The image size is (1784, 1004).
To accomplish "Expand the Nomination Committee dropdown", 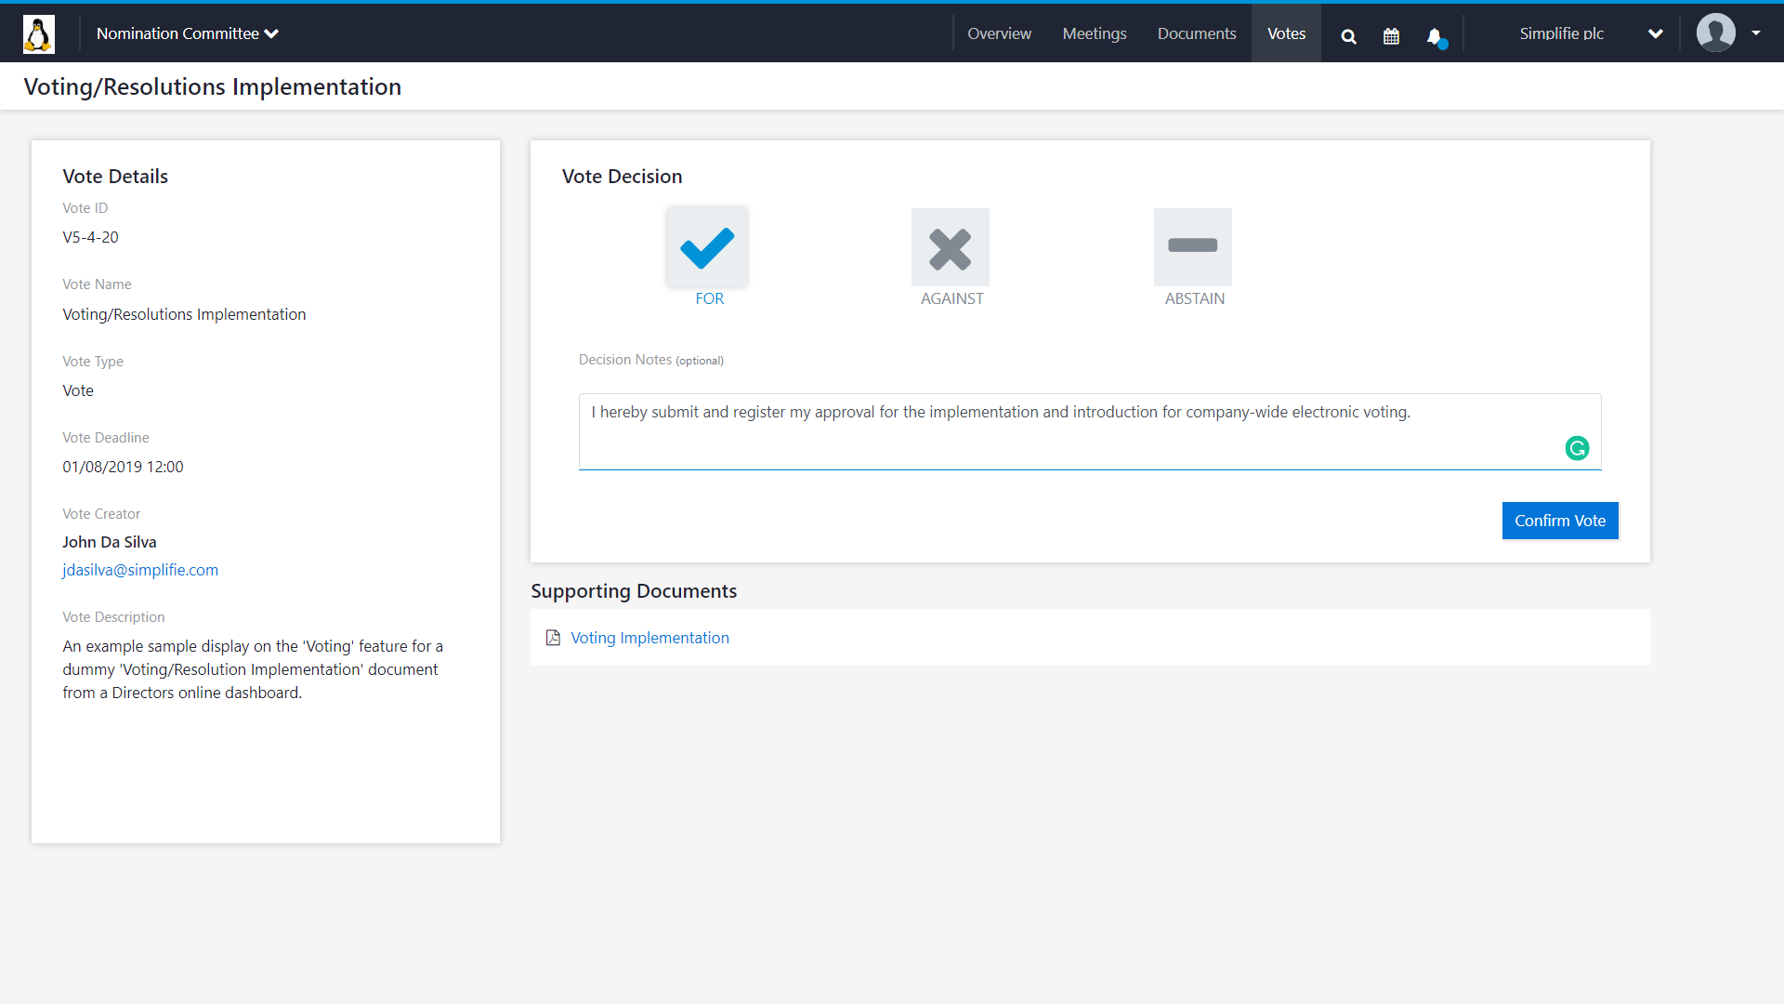I will 188,33.
